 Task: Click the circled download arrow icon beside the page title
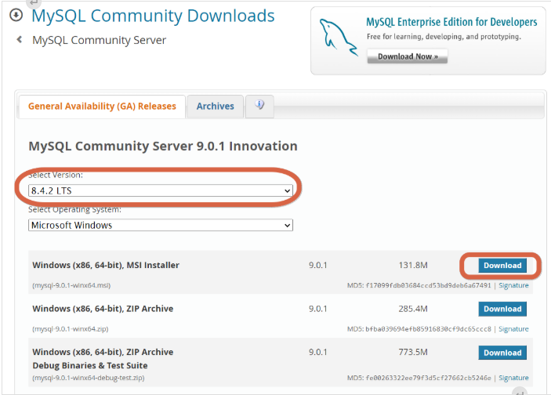coord(16,16)
